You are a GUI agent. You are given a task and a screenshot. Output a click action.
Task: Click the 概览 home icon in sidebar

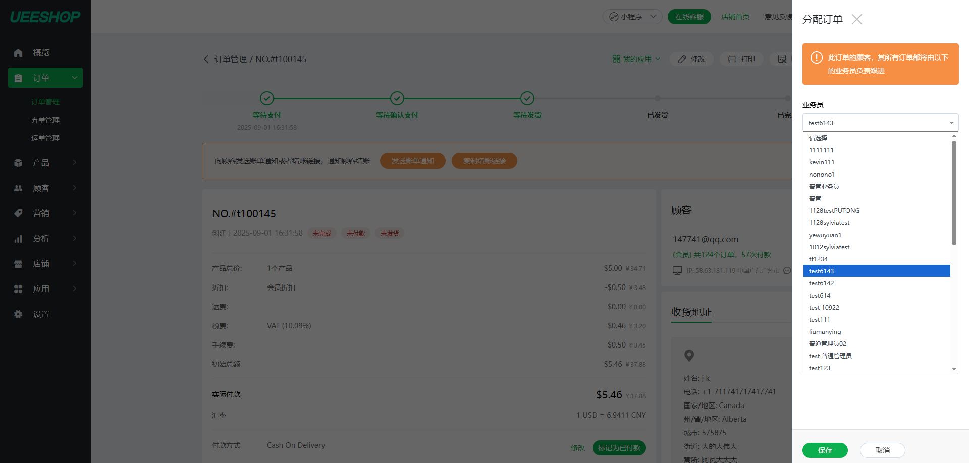pos(18,53)
